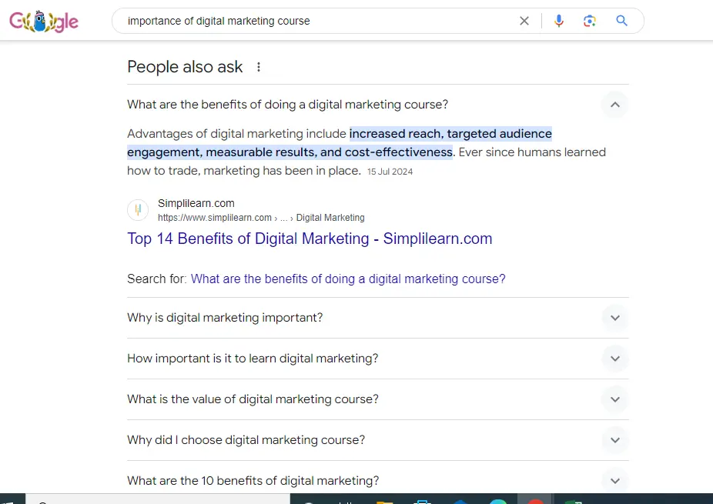Viewport: 713px width, 504px height.
Task: Open People also ask options menu
Action: pos(259,67)
